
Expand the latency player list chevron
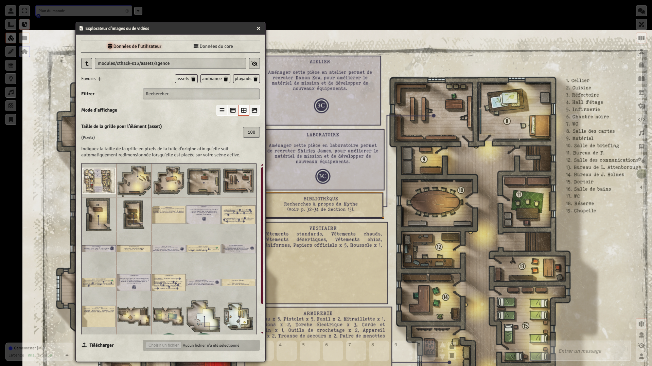[x=67, y=355]
